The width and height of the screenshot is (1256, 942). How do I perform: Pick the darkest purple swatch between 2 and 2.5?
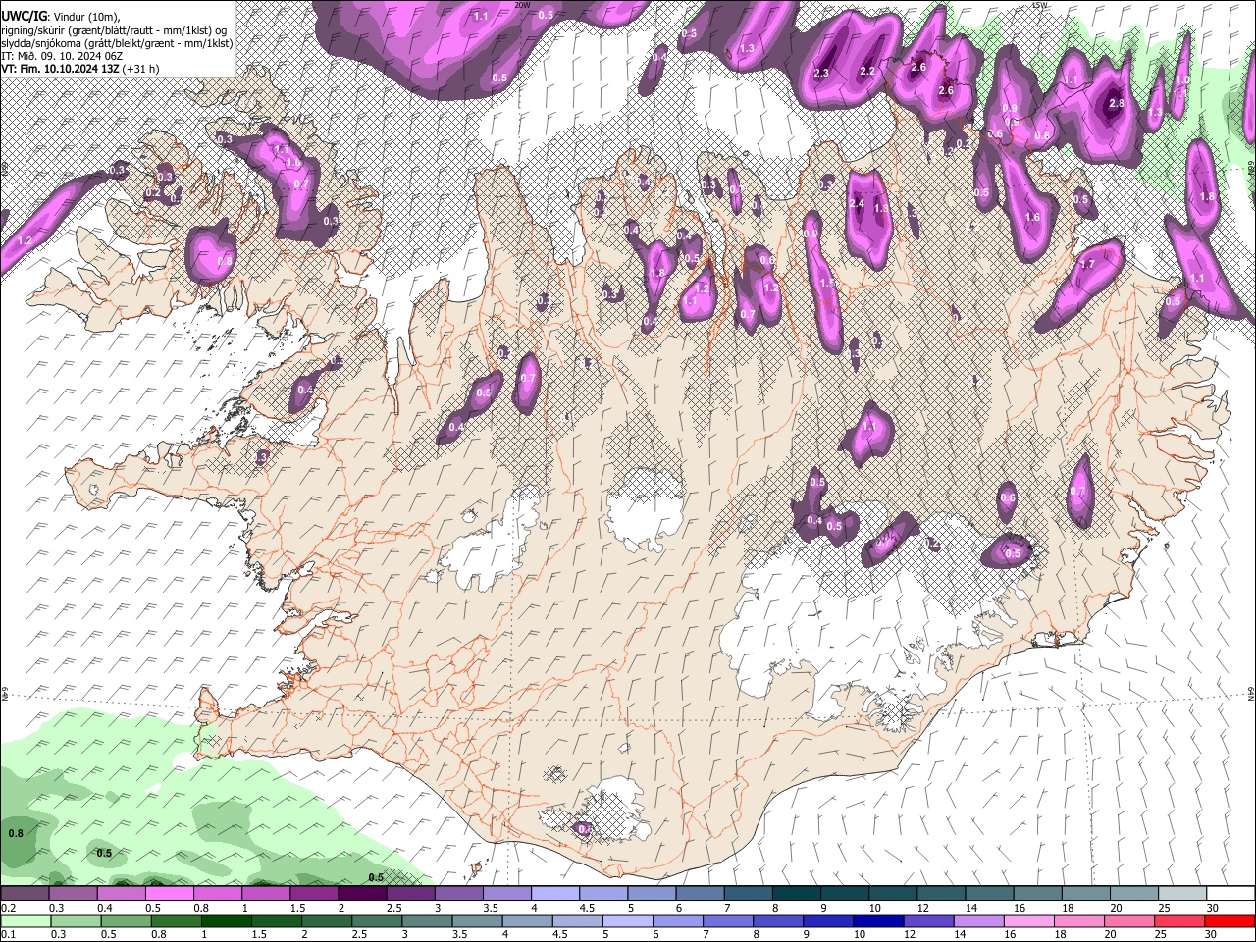pyautogui.click(x=361, y=894)
